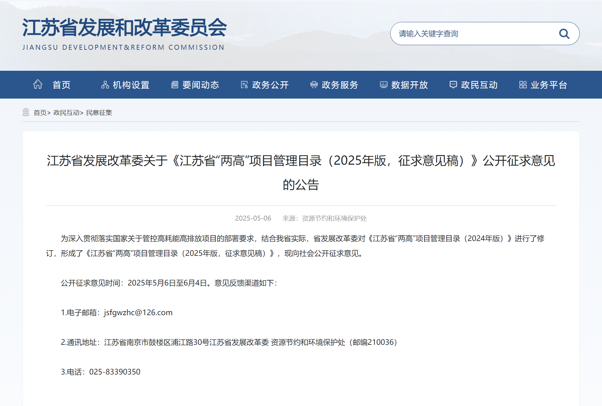Open the 要闻动态 menu item
The image size is (602, 406).
201,85
